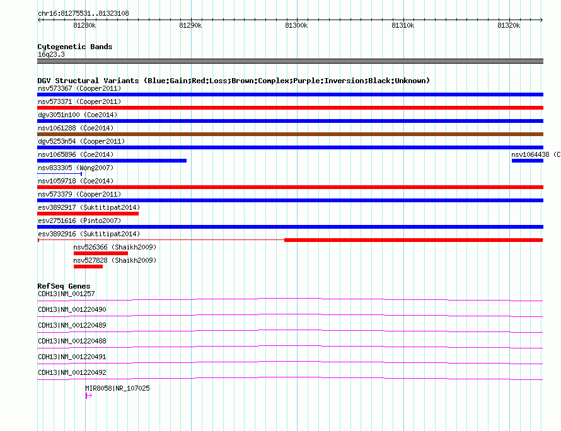The image size is (561, 431).
Task: Click the 81310k ruler tick label
Action: tap(403, 25)
